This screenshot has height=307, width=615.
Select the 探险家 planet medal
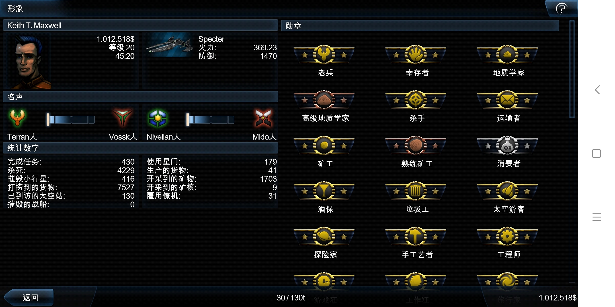click(x=324, y=236)
